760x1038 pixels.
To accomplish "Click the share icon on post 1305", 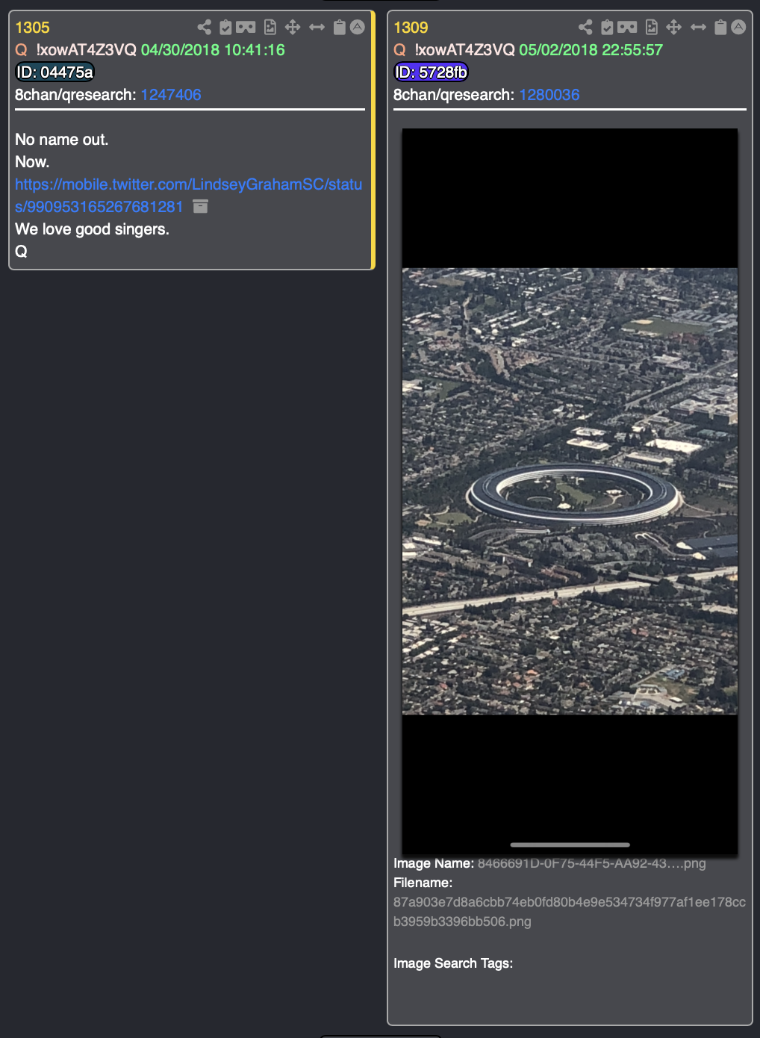I will 204,28.
